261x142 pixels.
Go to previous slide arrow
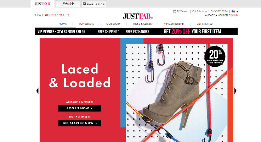38,91
